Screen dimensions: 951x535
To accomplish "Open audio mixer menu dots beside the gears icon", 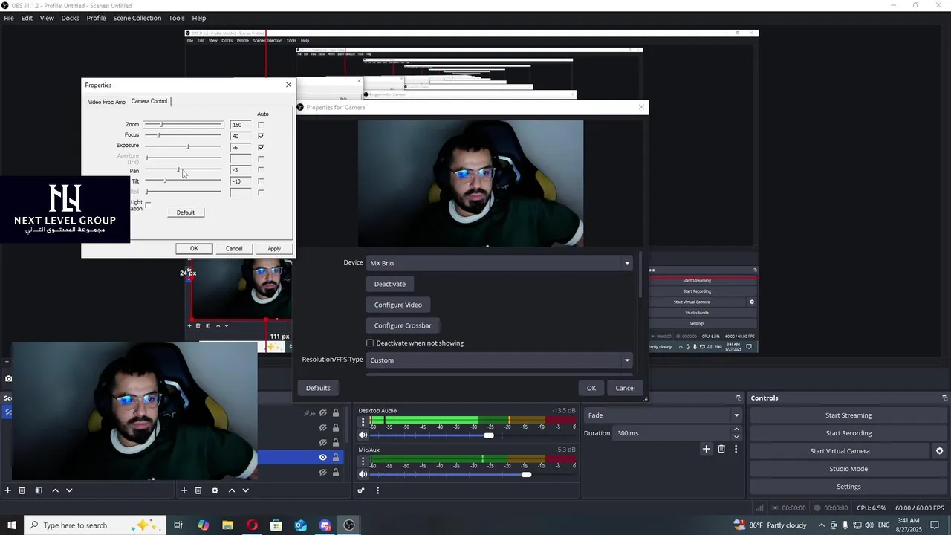I will (x=377, y=490).
